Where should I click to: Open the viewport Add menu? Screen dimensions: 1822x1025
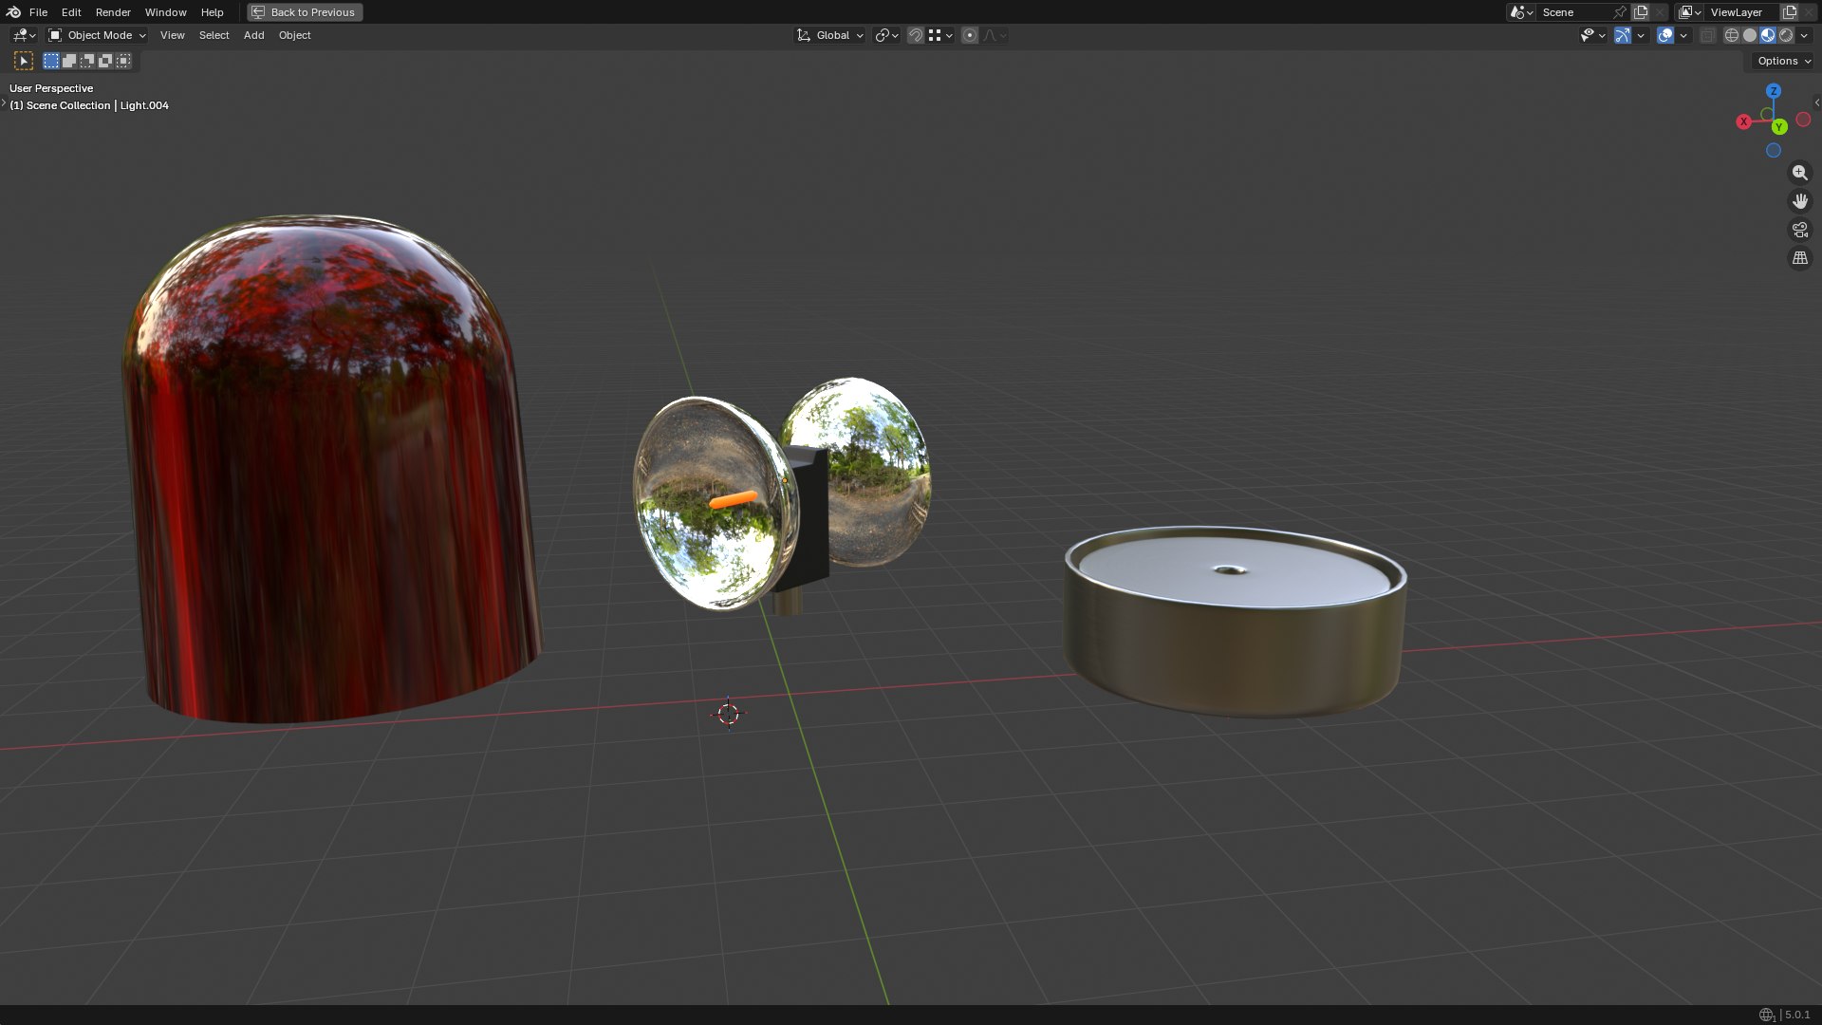(253, 35)
